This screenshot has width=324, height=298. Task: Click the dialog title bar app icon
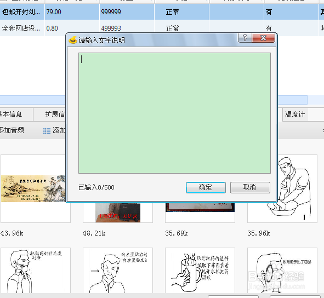click(73, 40)
